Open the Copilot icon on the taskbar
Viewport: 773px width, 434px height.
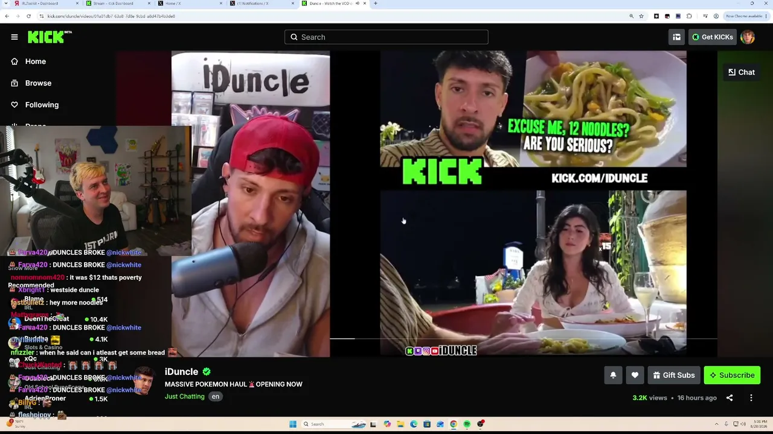(387, 424)
